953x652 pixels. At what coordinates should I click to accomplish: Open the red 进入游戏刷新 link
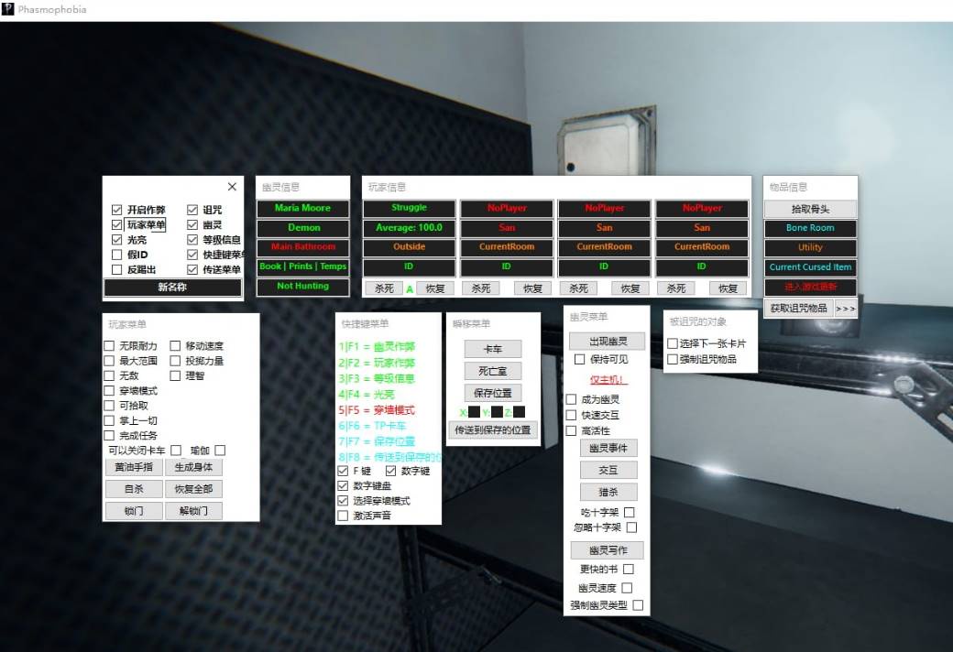point(809,287)
